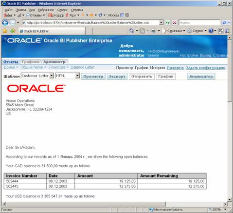Click the browser Forward arrow
This screenshot has width=233, height=213.
[x=13, y=22]
